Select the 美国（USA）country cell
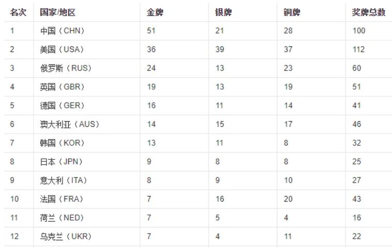 (62, 49)
